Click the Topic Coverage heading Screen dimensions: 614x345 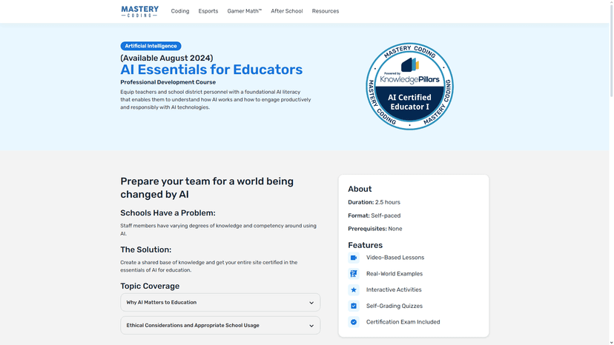click(x=150, y=286)
